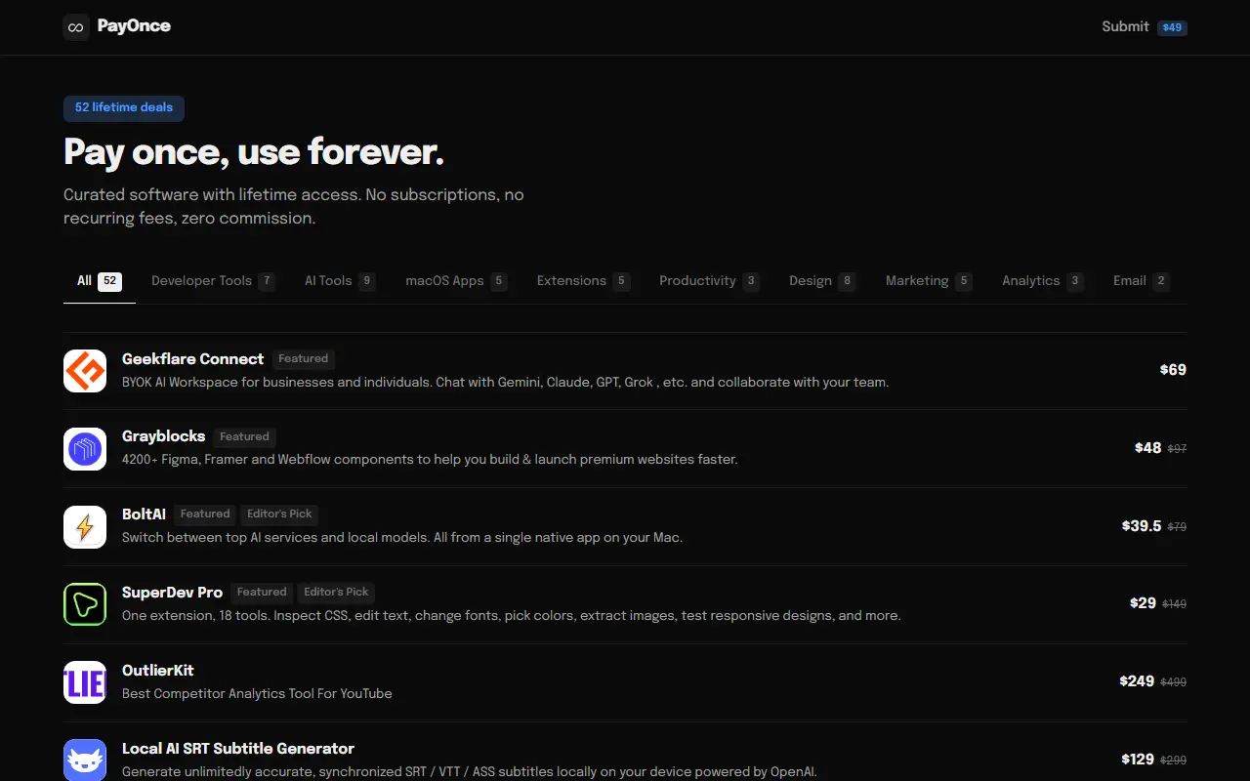
Task: Switch to the Design tab
Action: coord(822,281)
